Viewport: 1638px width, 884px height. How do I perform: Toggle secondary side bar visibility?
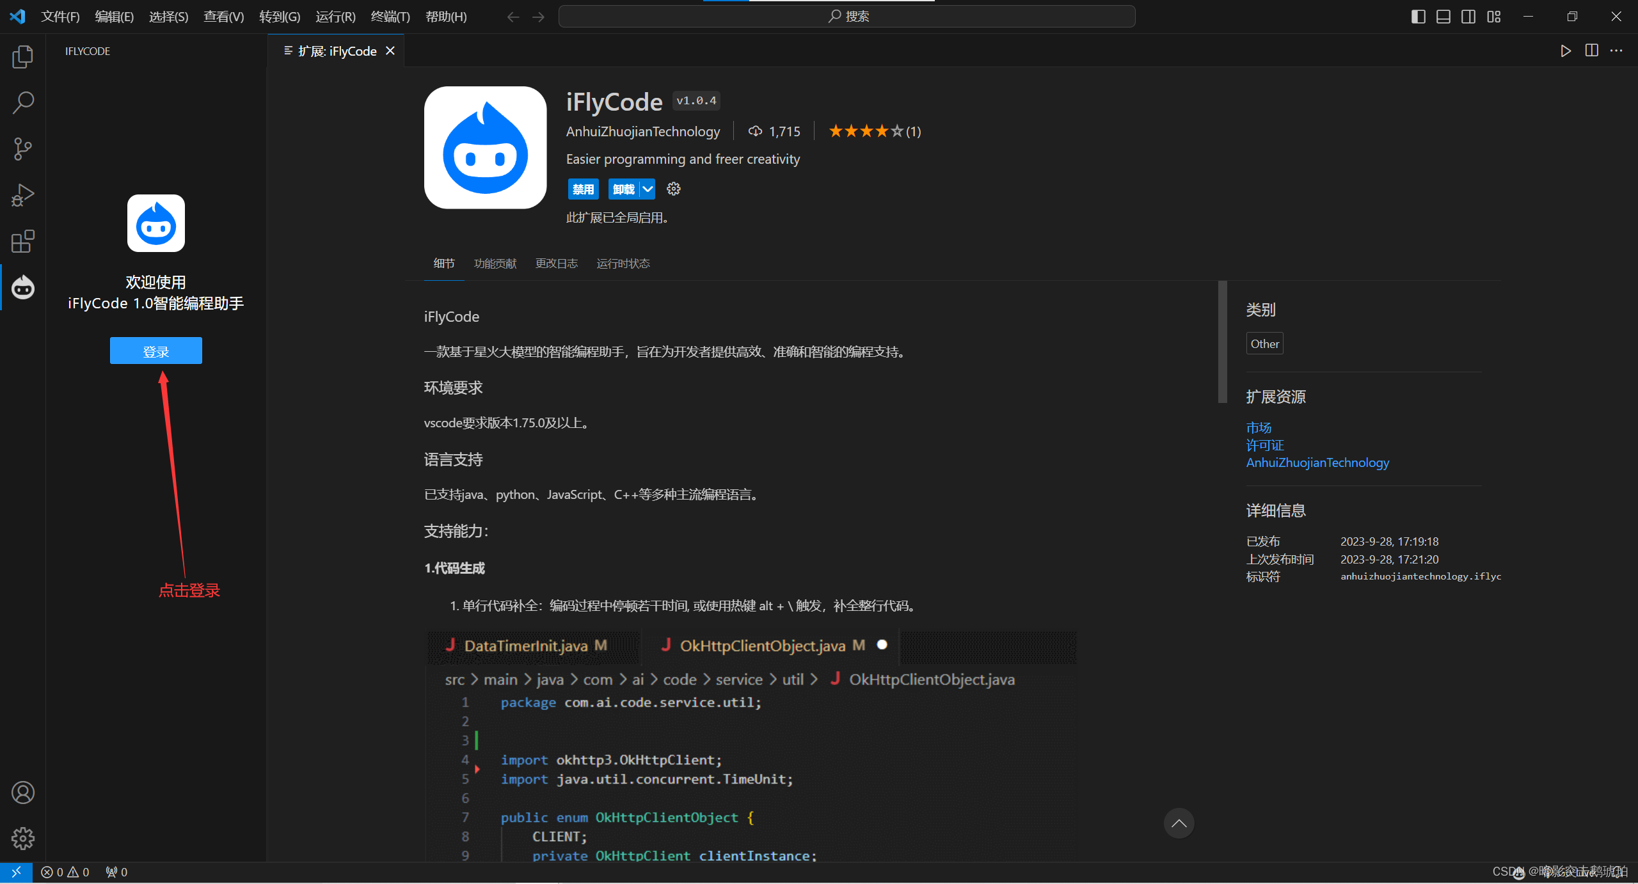[x=1468, y=17]
